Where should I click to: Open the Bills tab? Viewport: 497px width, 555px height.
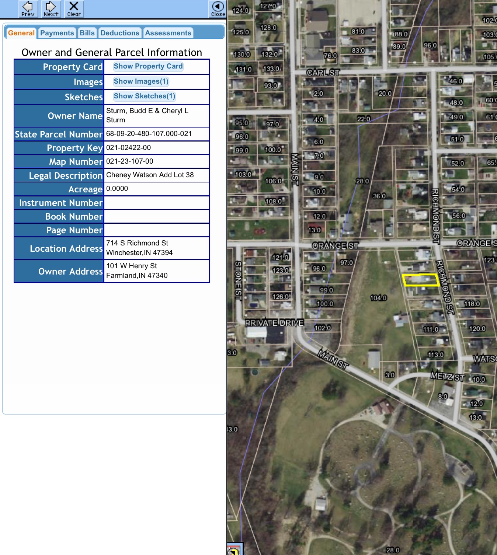[x=87, y=33]
